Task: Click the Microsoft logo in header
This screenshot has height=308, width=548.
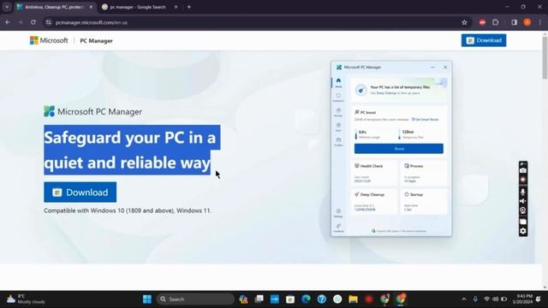Action: (49, 40)
